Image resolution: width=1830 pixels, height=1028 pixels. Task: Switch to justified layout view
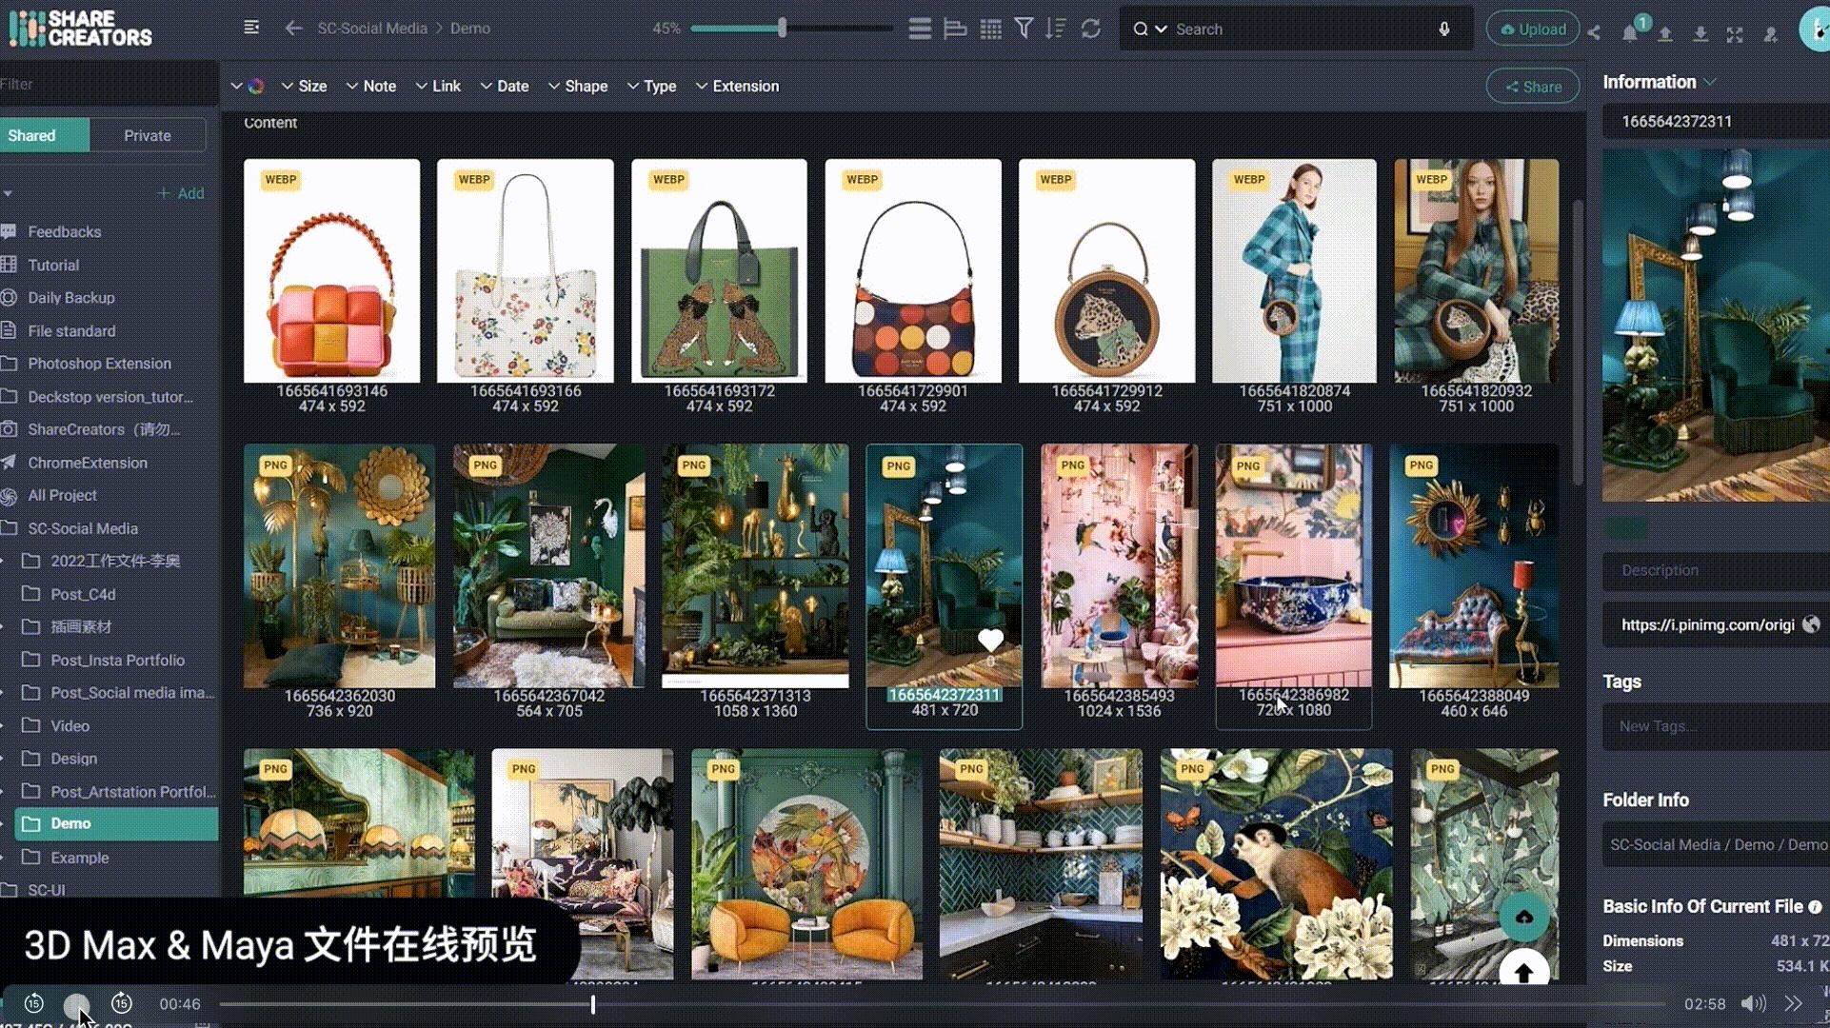(955, 29)
